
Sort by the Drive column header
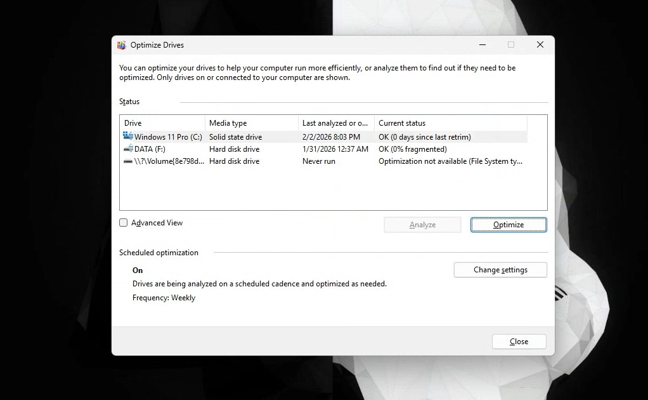(162, 123)
